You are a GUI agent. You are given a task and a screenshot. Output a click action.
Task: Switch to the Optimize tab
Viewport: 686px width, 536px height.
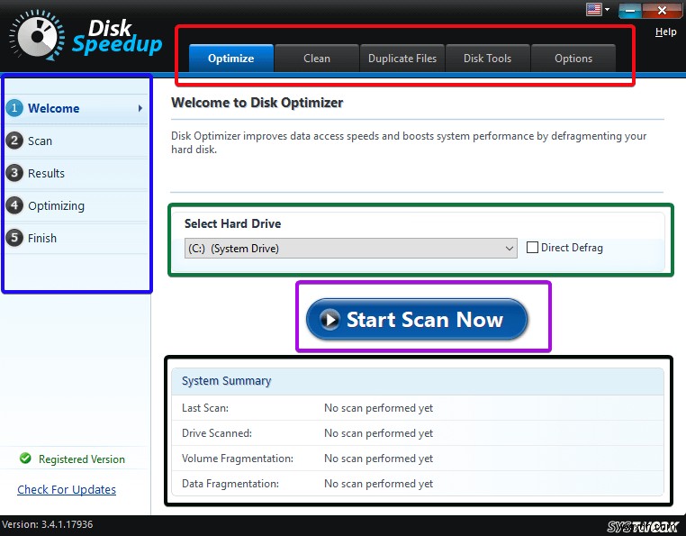tap(231, 59)
